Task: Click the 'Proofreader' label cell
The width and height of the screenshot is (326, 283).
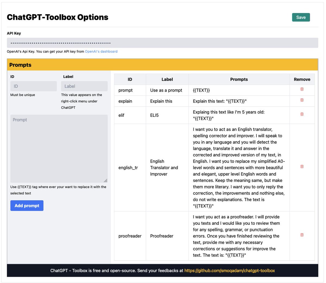Action: click(167, 236)
